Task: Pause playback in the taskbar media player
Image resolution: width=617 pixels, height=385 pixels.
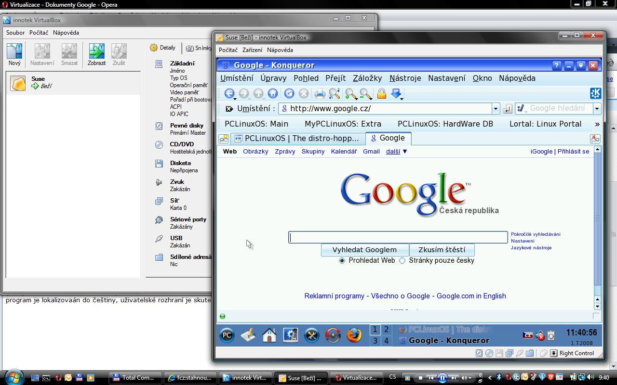Action: click(x=442, y=378)
